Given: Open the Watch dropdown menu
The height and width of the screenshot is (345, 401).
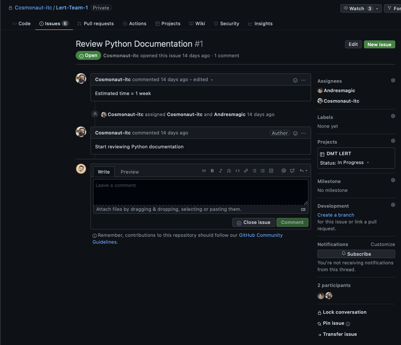Looking at the screenshot, I should pyautogui.click(x=361, y=8).
